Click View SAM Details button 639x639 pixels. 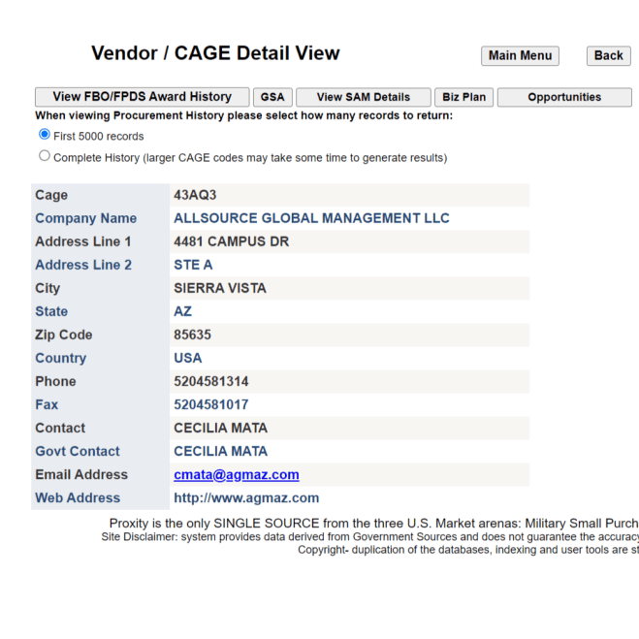pos(364,97)
